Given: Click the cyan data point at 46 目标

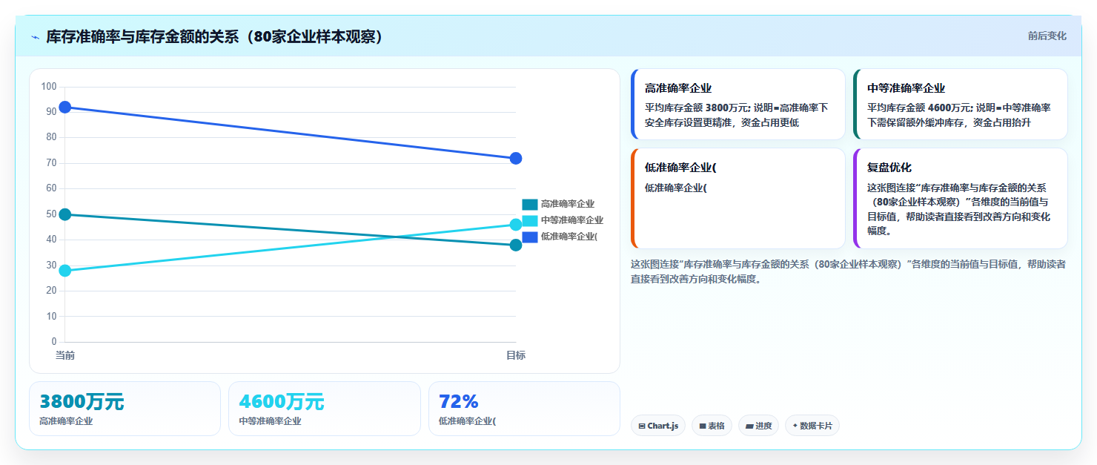Looking at the screenshot, I should pos(516,225).
